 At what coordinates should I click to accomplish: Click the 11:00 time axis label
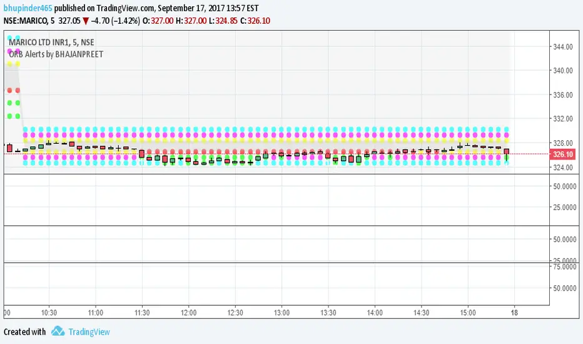pos(96,313)
